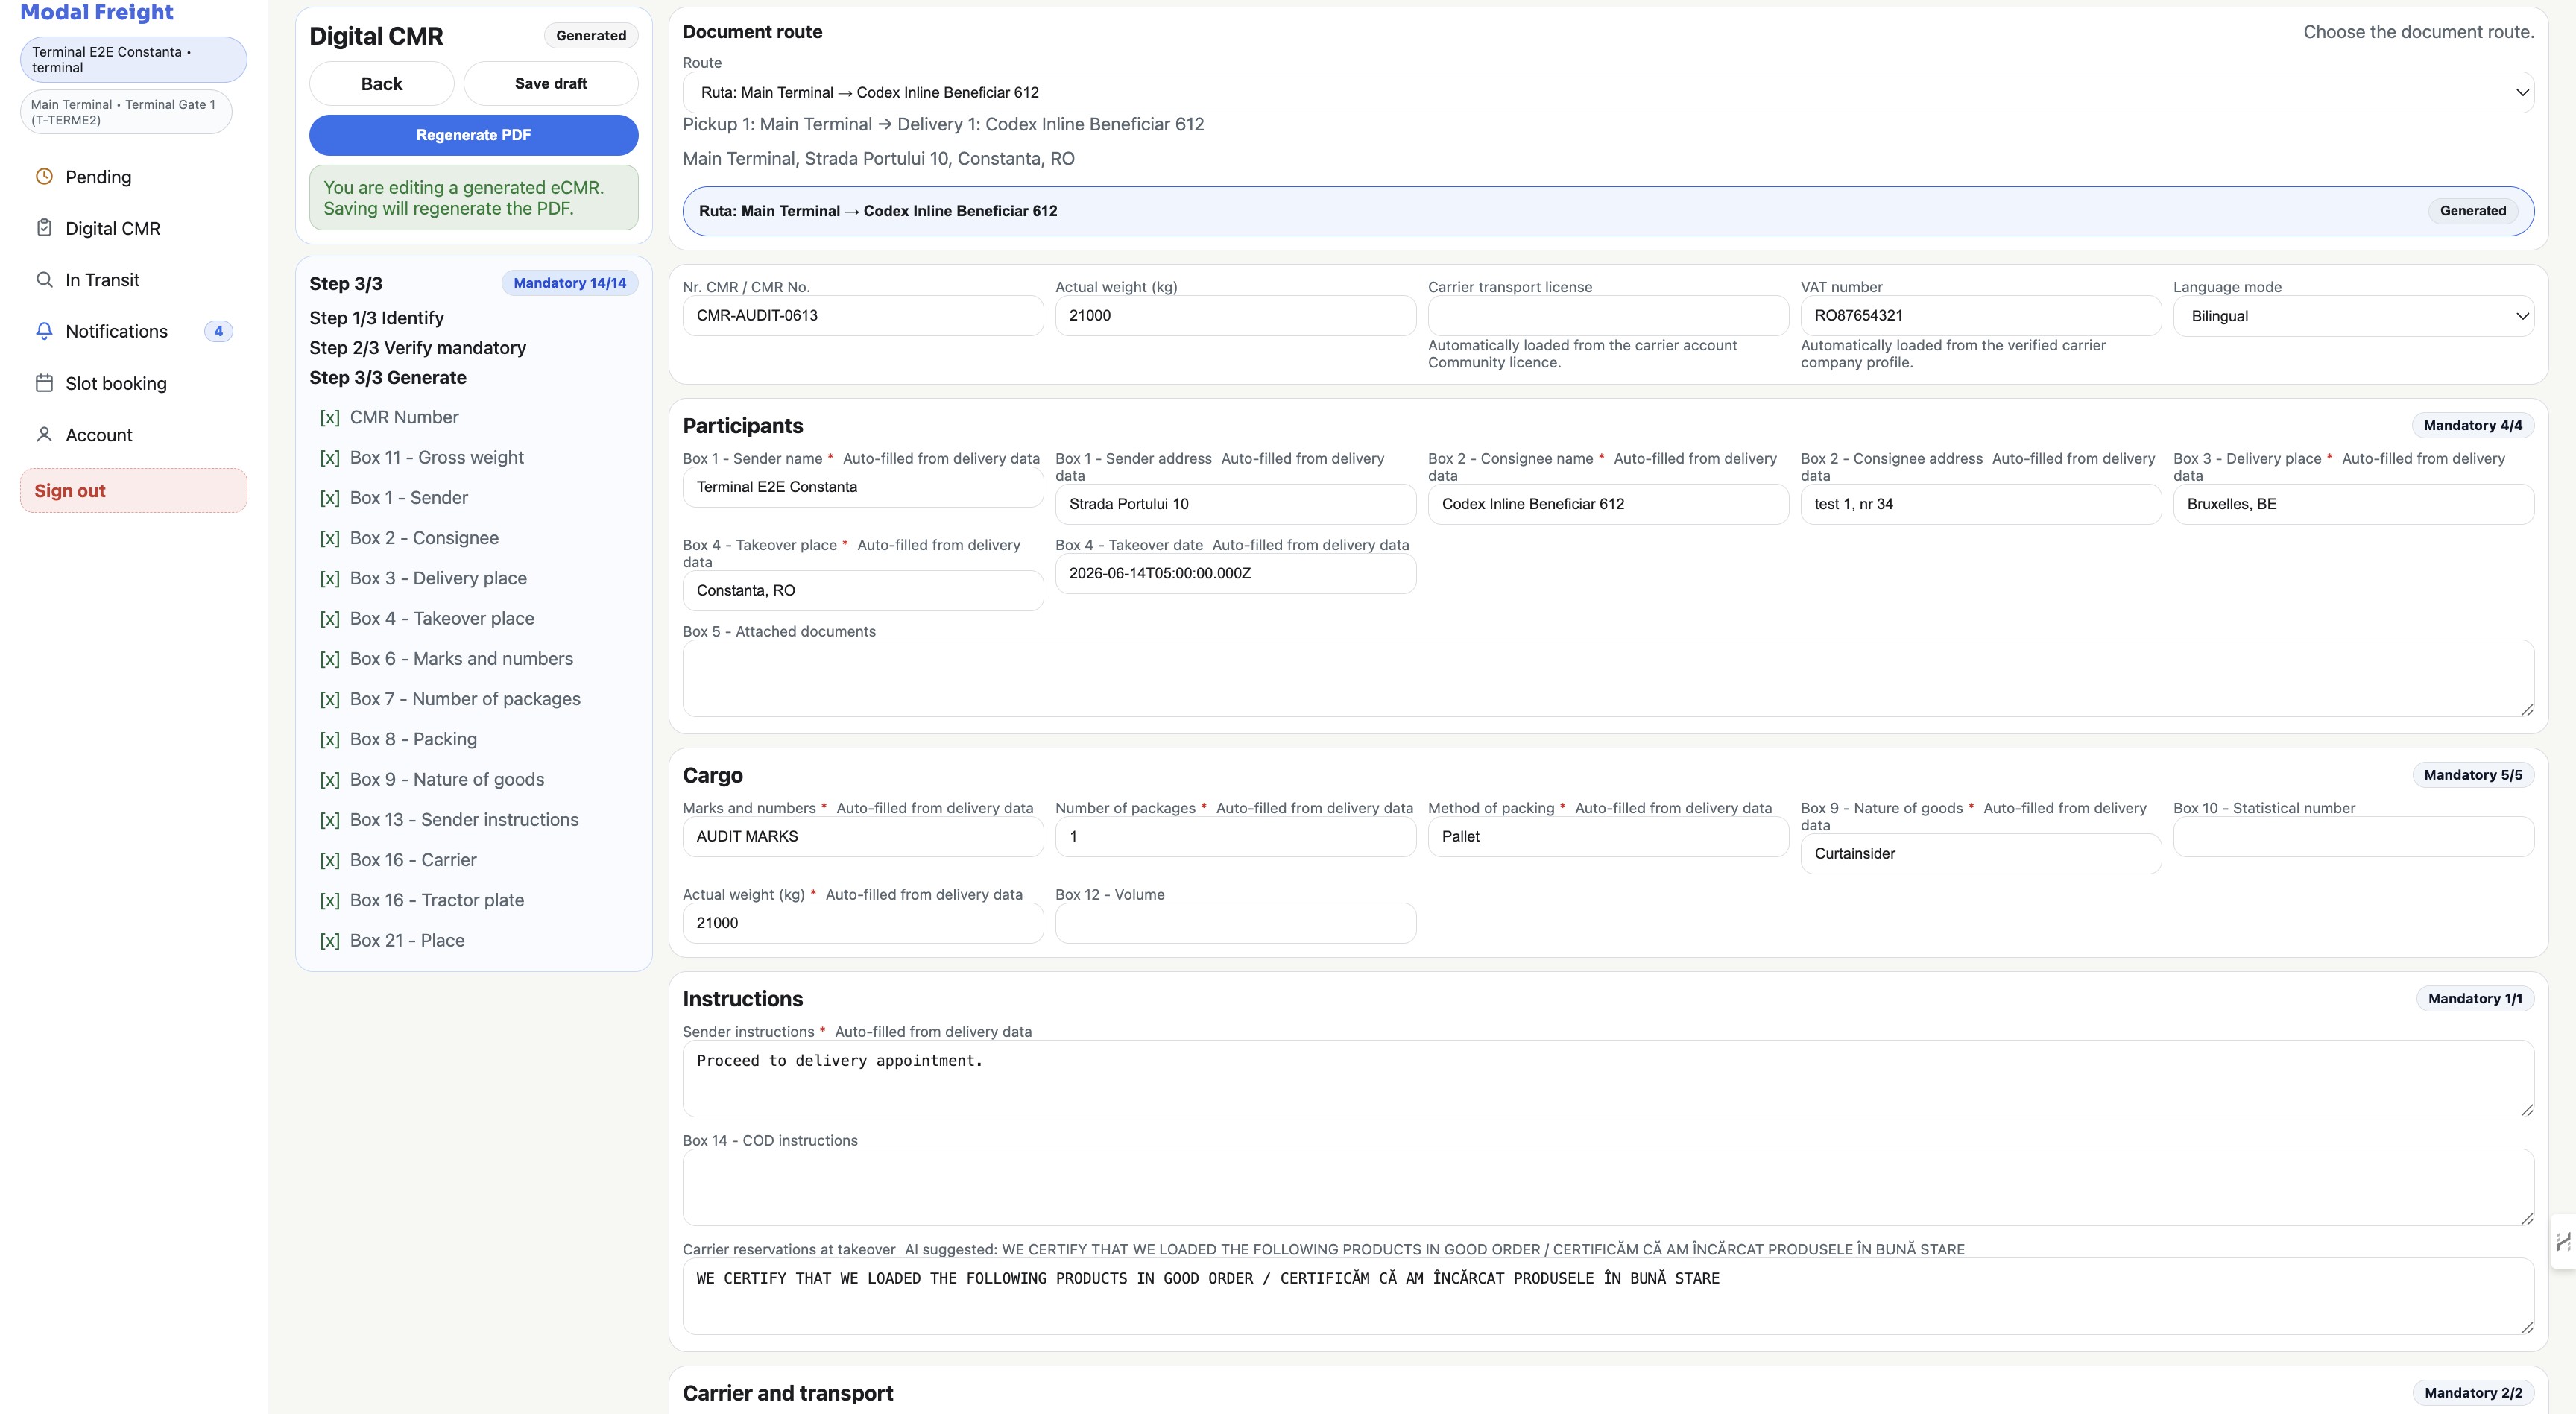This screenshot has height=1414, width=2576.
Task: Click the Sign out button
Action: click(x=133, y=491)
